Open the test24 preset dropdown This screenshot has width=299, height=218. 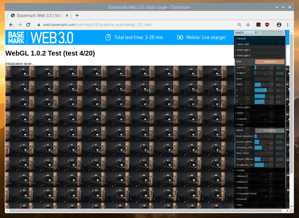click(246, 32)
